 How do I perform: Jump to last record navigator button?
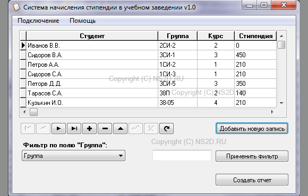(74, 129)
